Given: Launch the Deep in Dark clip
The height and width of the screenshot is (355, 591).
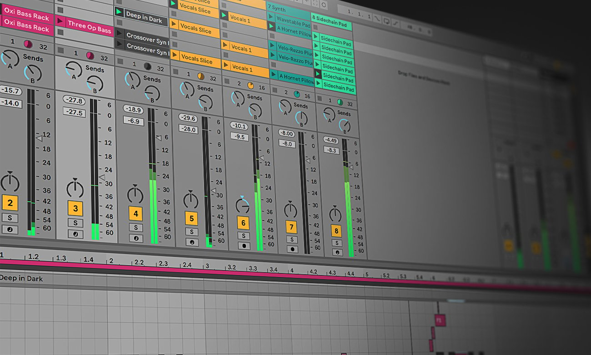Looking at the screenshot, I should pyautogui.click(x=119, y=11).
